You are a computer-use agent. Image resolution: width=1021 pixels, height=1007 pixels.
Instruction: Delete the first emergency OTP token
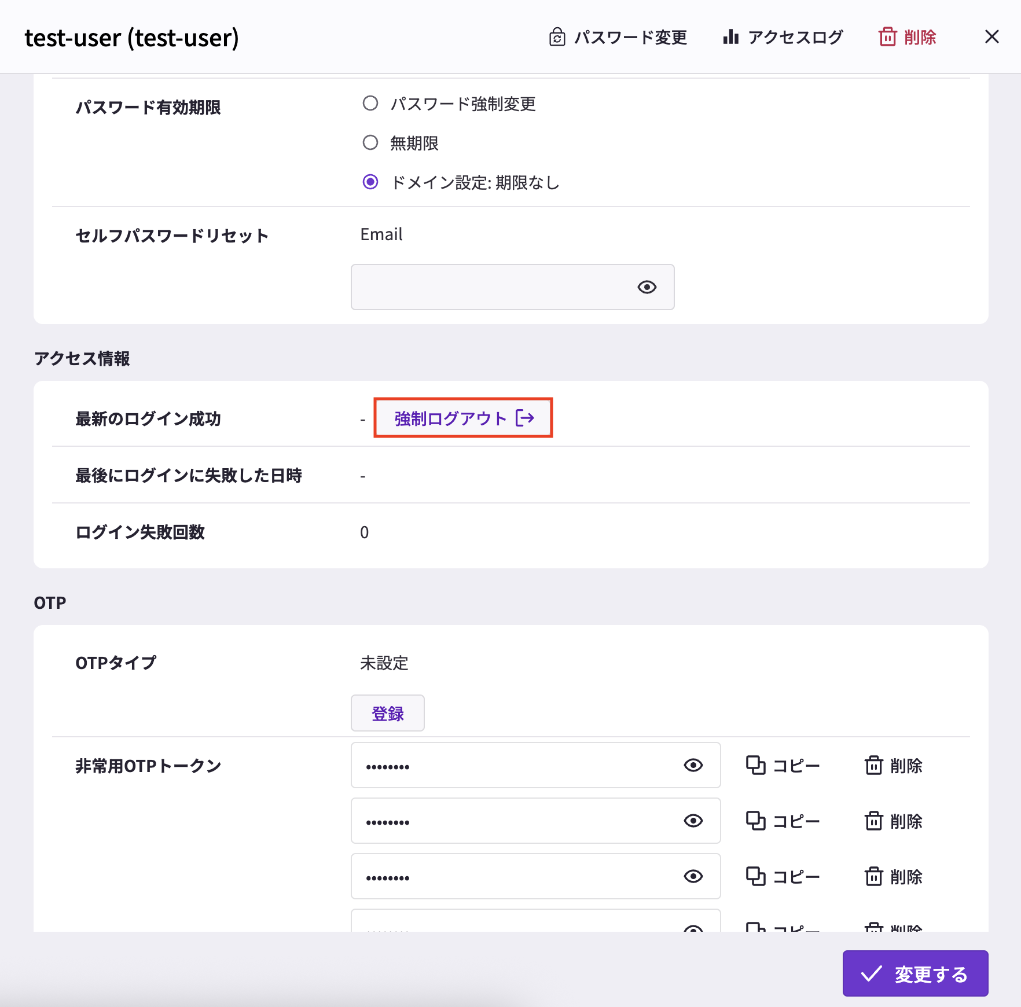pos(893,766)
